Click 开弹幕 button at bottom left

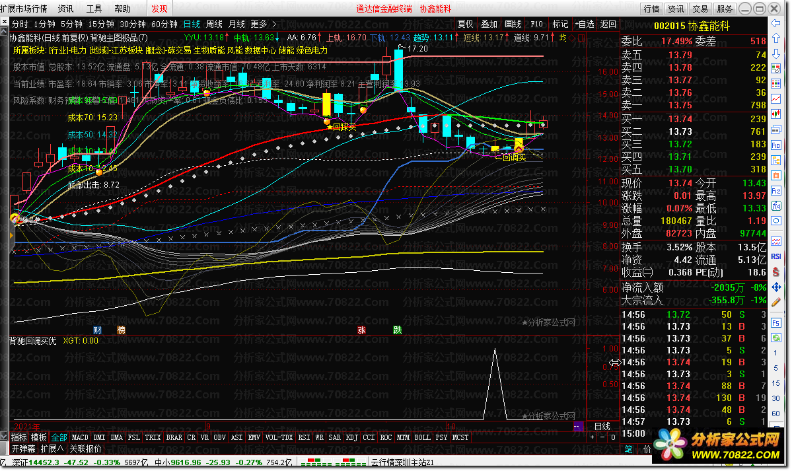[24, 449]
